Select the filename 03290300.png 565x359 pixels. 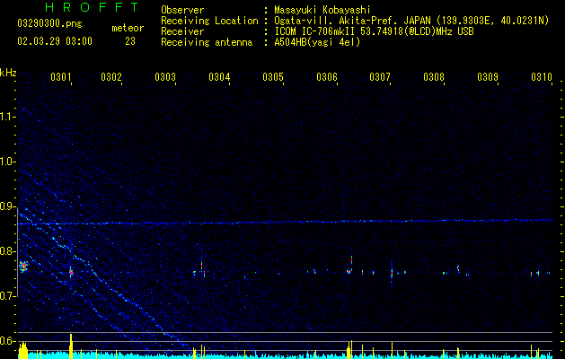[49, 23]
